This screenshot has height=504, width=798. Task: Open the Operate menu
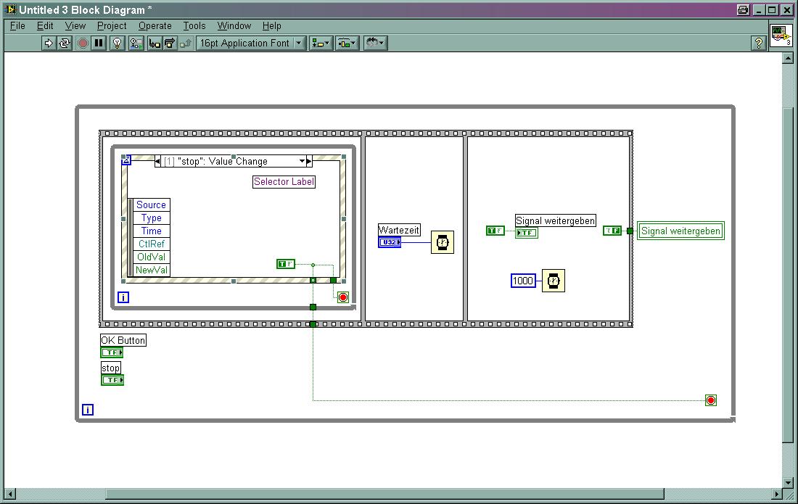click(155, 26)
